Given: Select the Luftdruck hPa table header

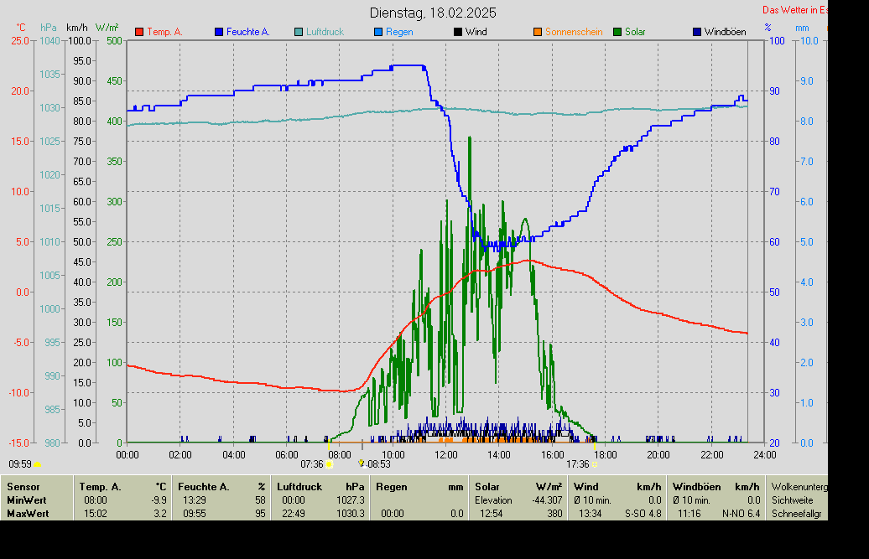Looking at the screenshot, I should (x=320, y=486).
